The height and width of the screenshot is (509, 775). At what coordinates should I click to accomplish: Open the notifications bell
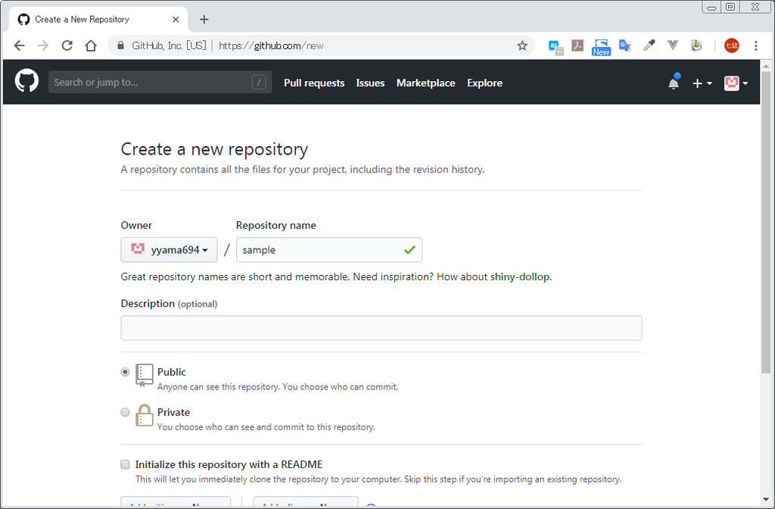(674, 82)
